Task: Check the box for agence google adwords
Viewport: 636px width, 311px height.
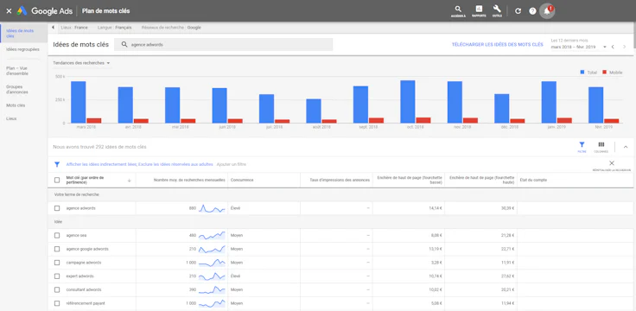Action: [x=57, y=249]
